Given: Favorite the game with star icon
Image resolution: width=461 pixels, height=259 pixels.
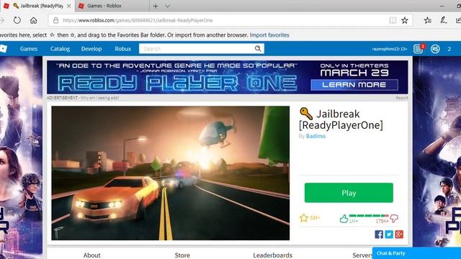Looking at the screenshot, I should click(304, 218).
